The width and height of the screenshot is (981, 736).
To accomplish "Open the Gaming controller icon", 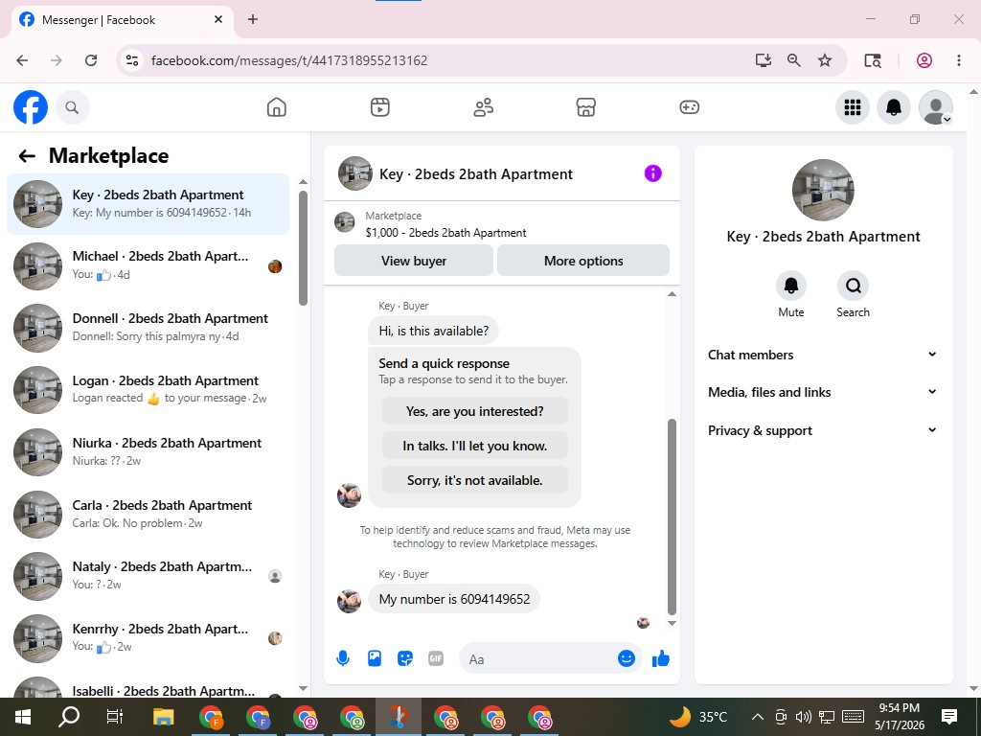I will [689, 107].
